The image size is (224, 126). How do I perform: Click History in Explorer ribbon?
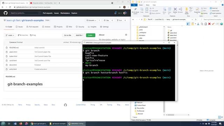coord(204,13)
